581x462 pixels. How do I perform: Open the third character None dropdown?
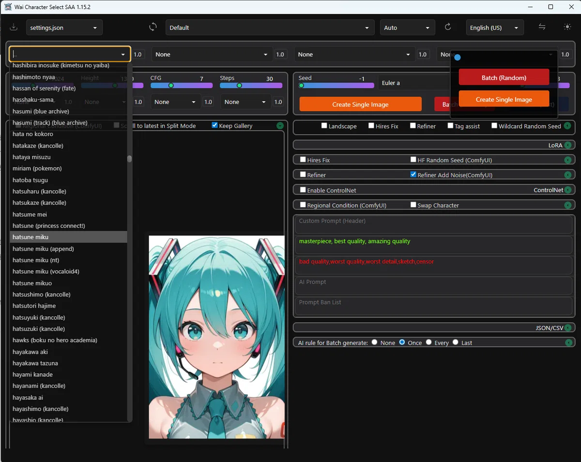coord(355,54)
